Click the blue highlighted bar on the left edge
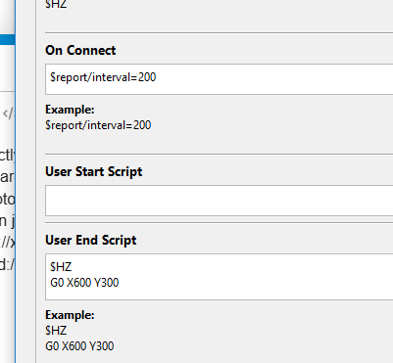393x363 pixels. (x=7, y=40)
